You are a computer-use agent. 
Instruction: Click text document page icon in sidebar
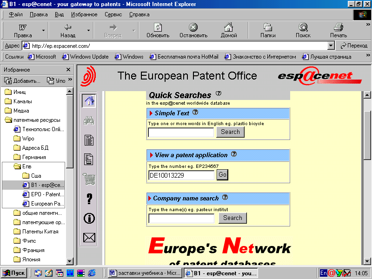(89, 140)
